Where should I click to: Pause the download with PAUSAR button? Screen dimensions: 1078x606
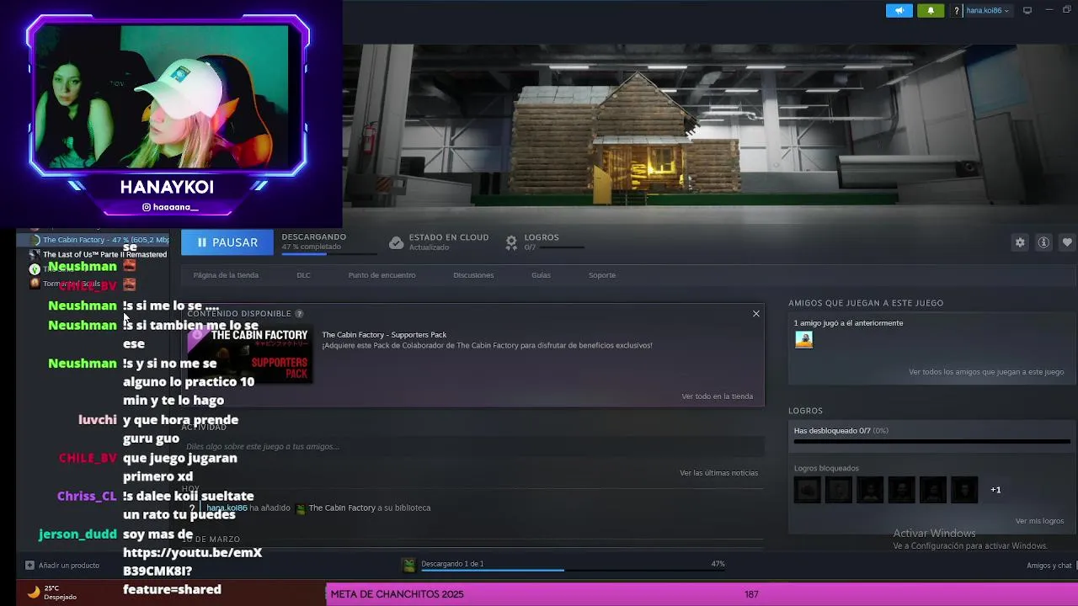227,242
